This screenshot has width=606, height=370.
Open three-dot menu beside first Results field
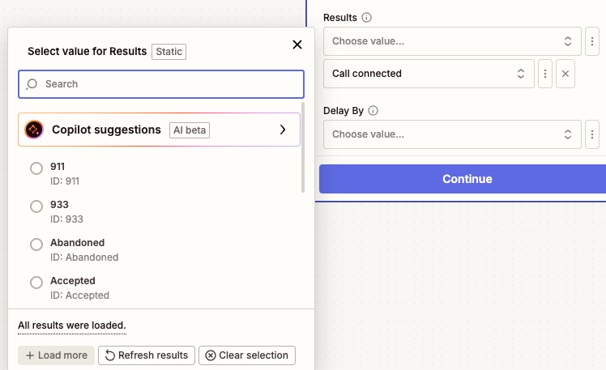coord(593,41)
